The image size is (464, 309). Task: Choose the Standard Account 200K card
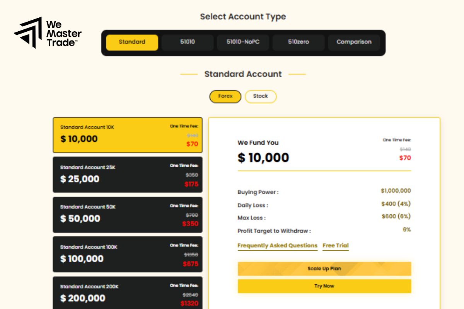coord(127,294)
